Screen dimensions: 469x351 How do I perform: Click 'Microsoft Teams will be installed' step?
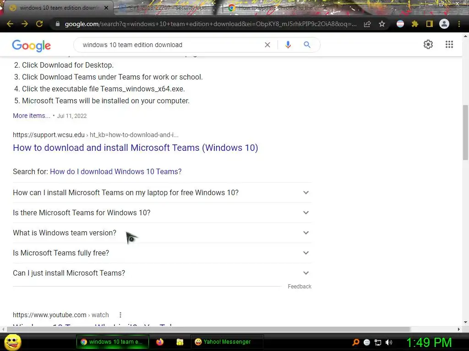(106, 101)
